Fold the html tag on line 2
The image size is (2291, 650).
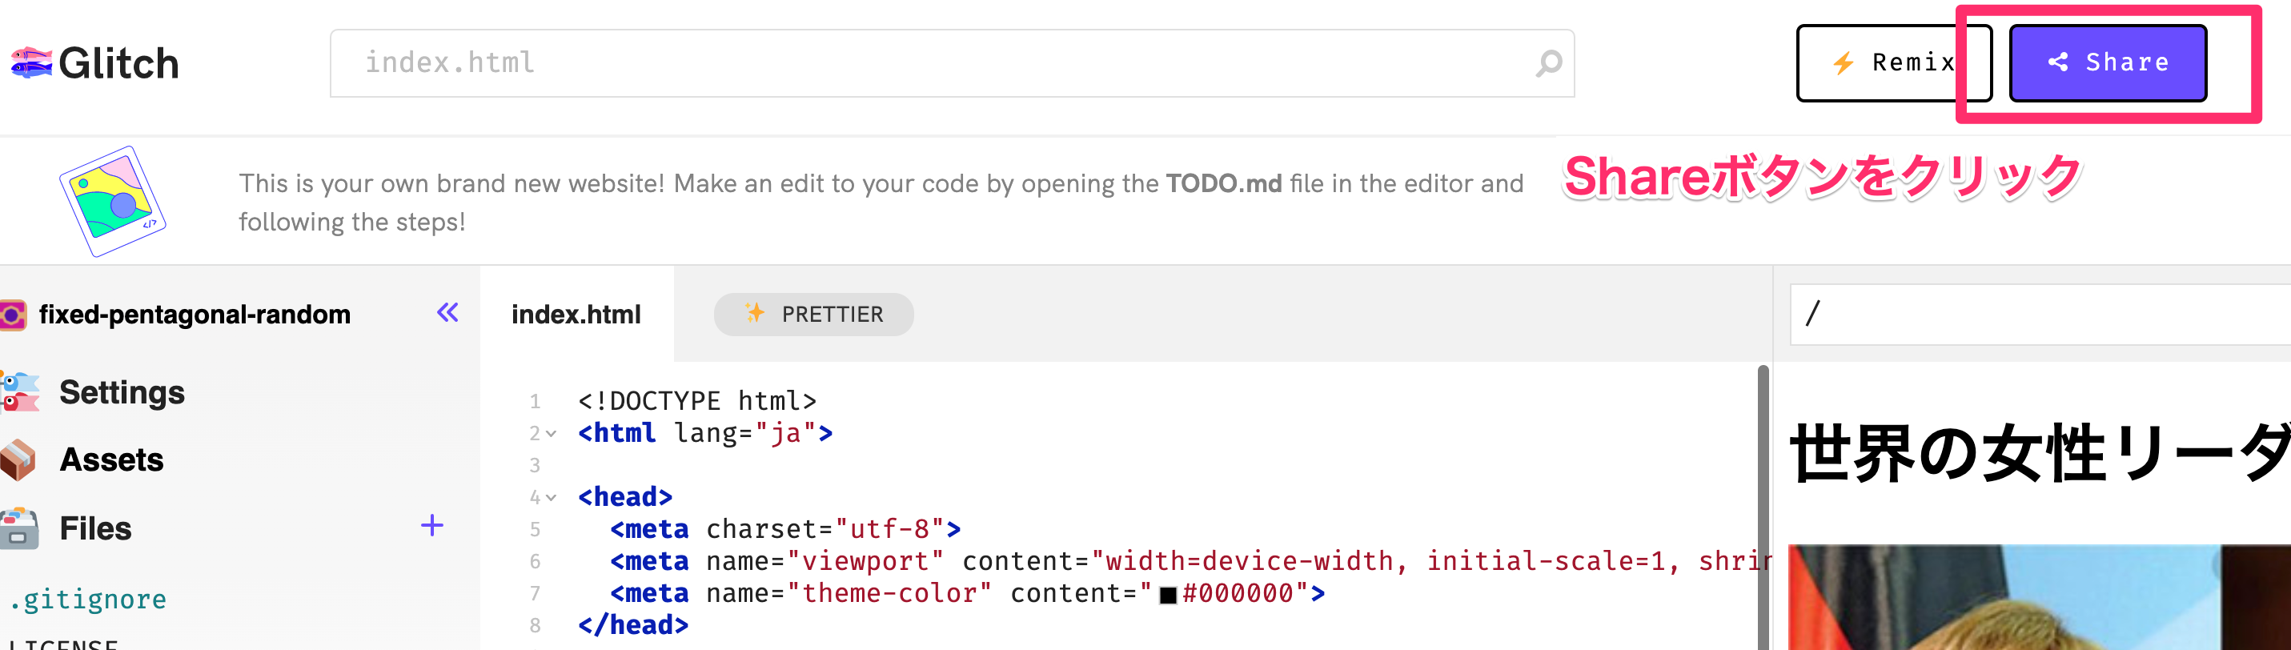(x=552, y=434)
